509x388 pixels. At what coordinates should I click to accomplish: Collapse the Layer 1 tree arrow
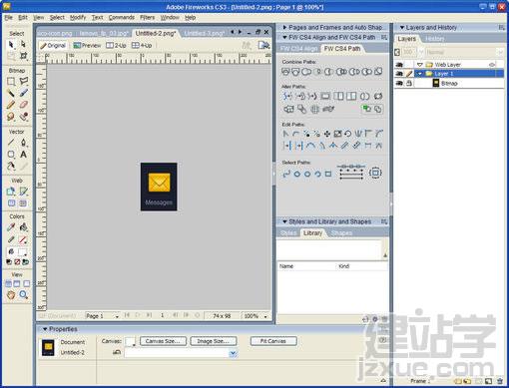pyautogui.click(x=420, y=74)
